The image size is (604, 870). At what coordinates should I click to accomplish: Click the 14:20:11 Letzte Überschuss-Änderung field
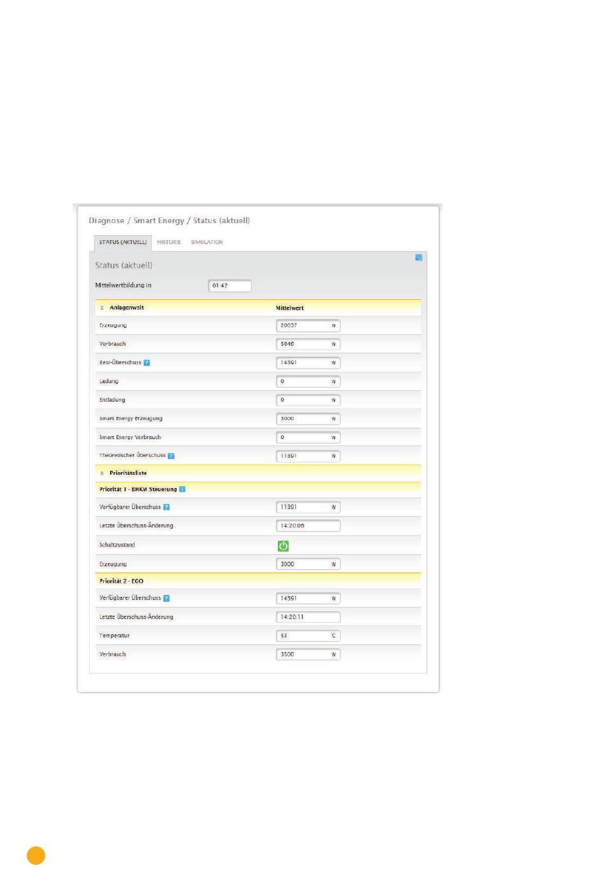coord(308,617)
